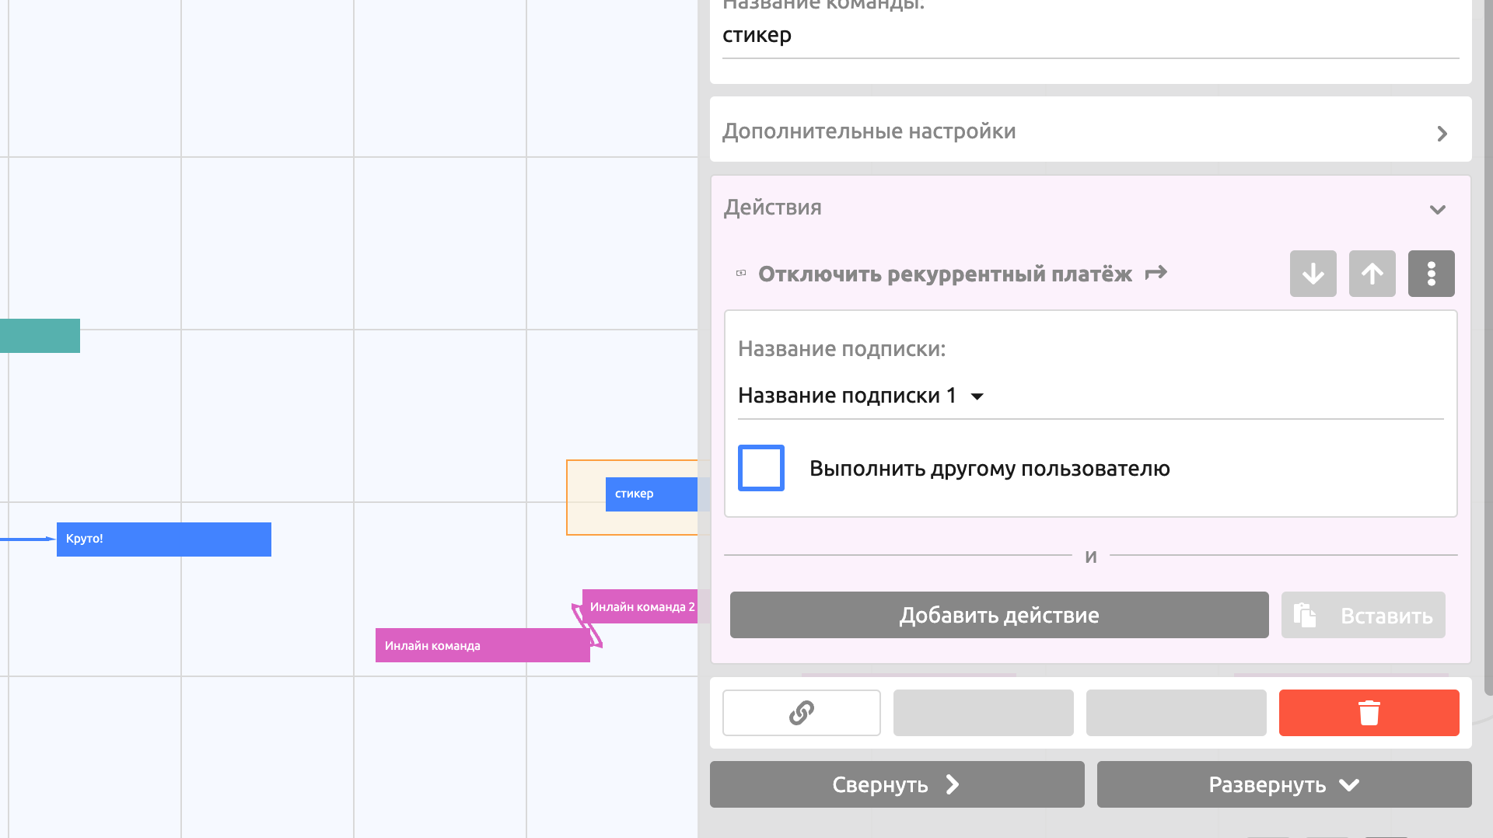This screenshot has height=838, width=1493.
Task: Click the 'Свернуть' button
Action: point(897,784)
